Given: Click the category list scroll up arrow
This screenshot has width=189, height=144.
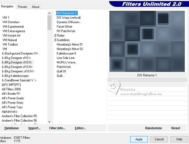Looking at the screenshot, I should tap(49, 13).
